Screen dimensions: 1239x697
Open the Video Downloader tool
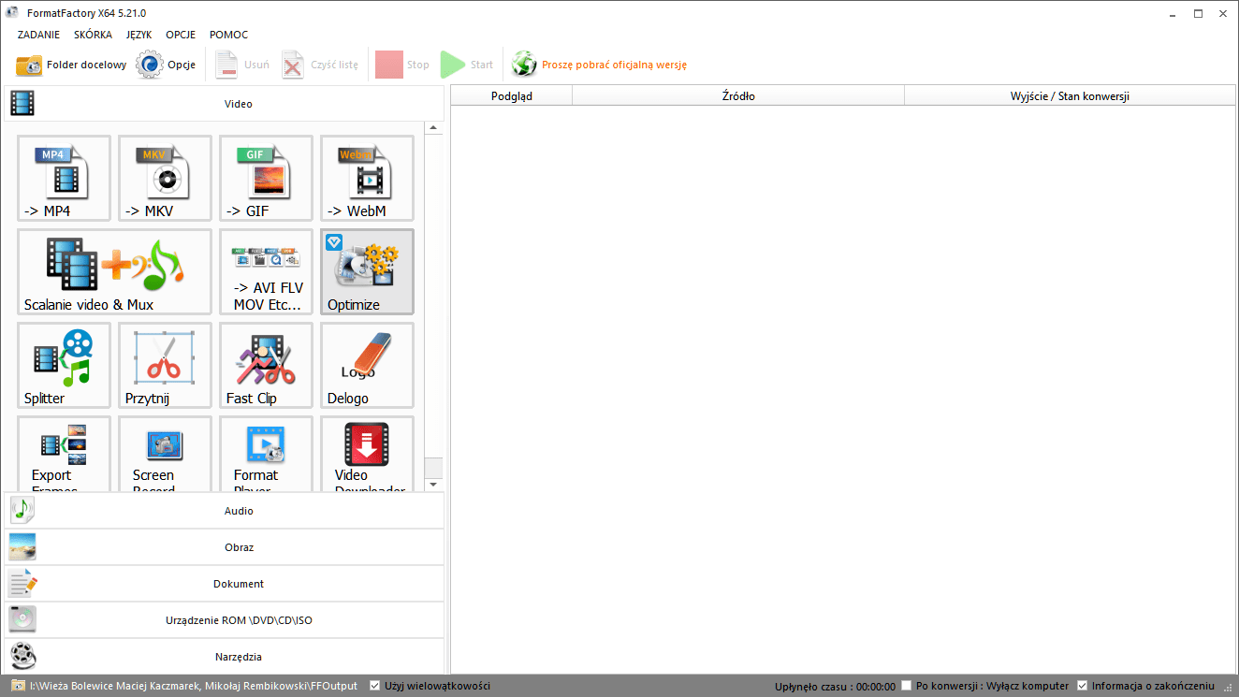[367, 455]
